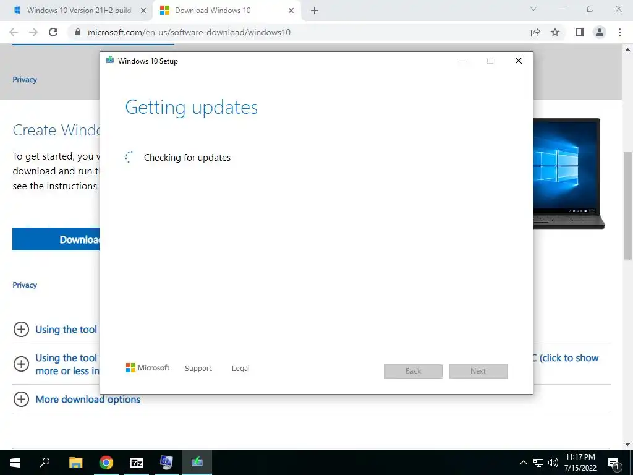Click the More download options link text
This screenshot has width=633, height=475.
point(88,399)
